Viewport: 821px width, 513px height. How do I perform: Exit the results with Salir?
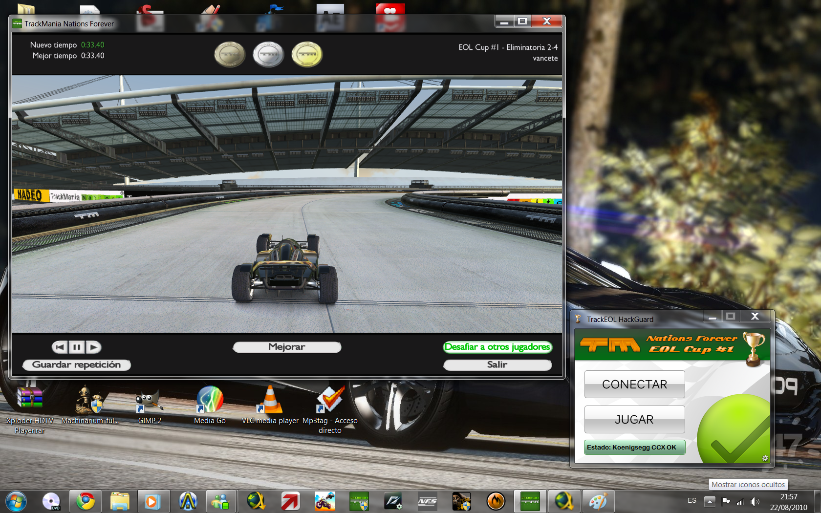click(x=497, y=365)
